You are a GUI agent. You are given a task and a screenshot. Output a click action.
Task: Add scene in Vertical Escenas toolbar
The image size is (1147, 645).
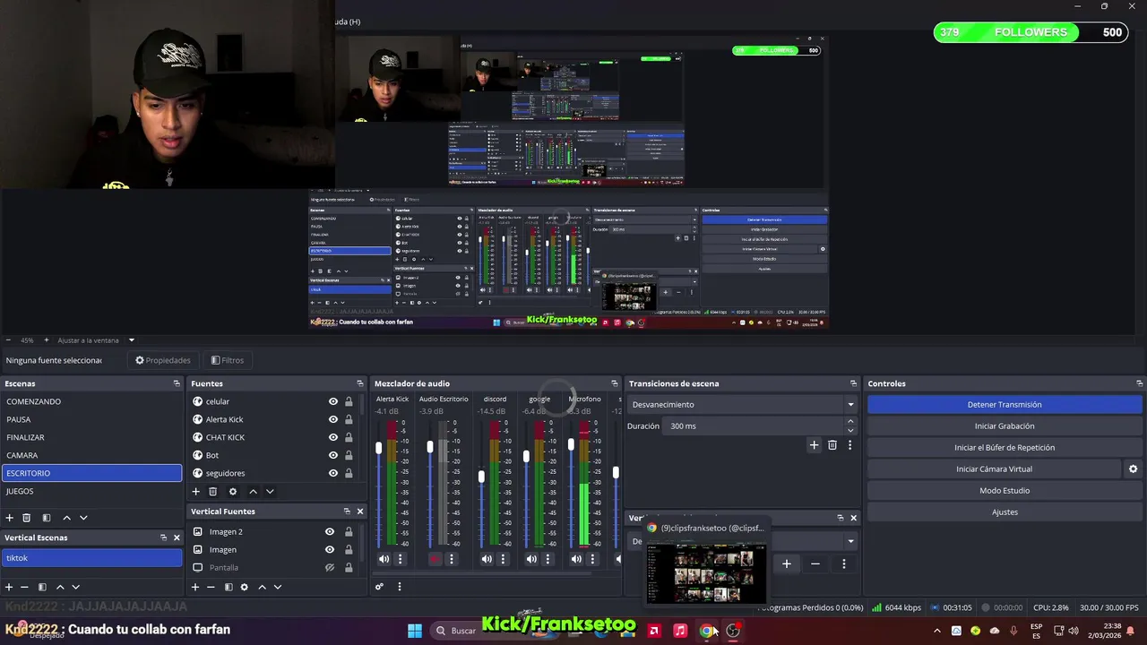pyautogui.click(x=9, y=588)
